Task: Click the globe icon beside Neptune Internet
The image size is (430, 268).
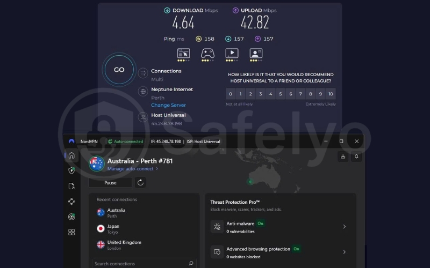Action: (x=143, y=91)
